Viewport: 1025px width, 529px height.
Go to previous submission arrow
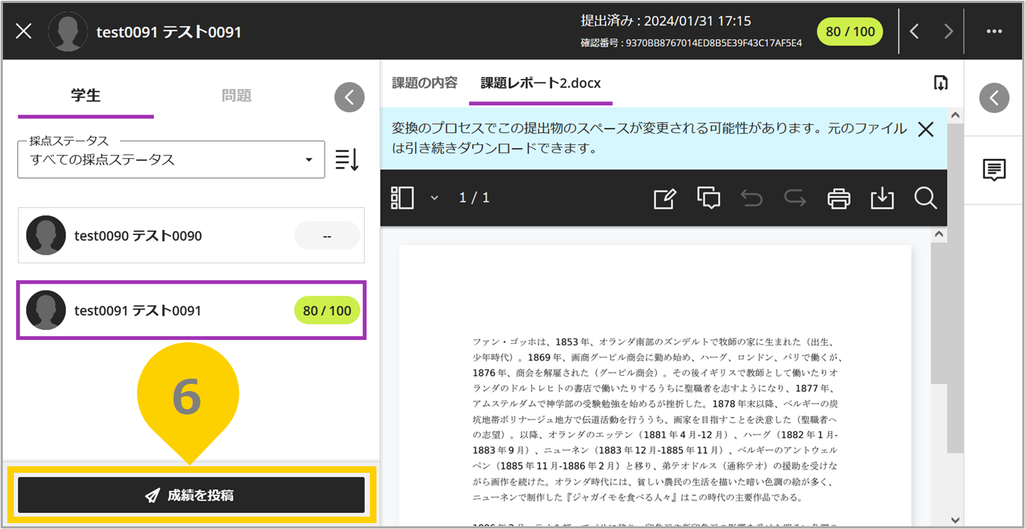[914, 31]
